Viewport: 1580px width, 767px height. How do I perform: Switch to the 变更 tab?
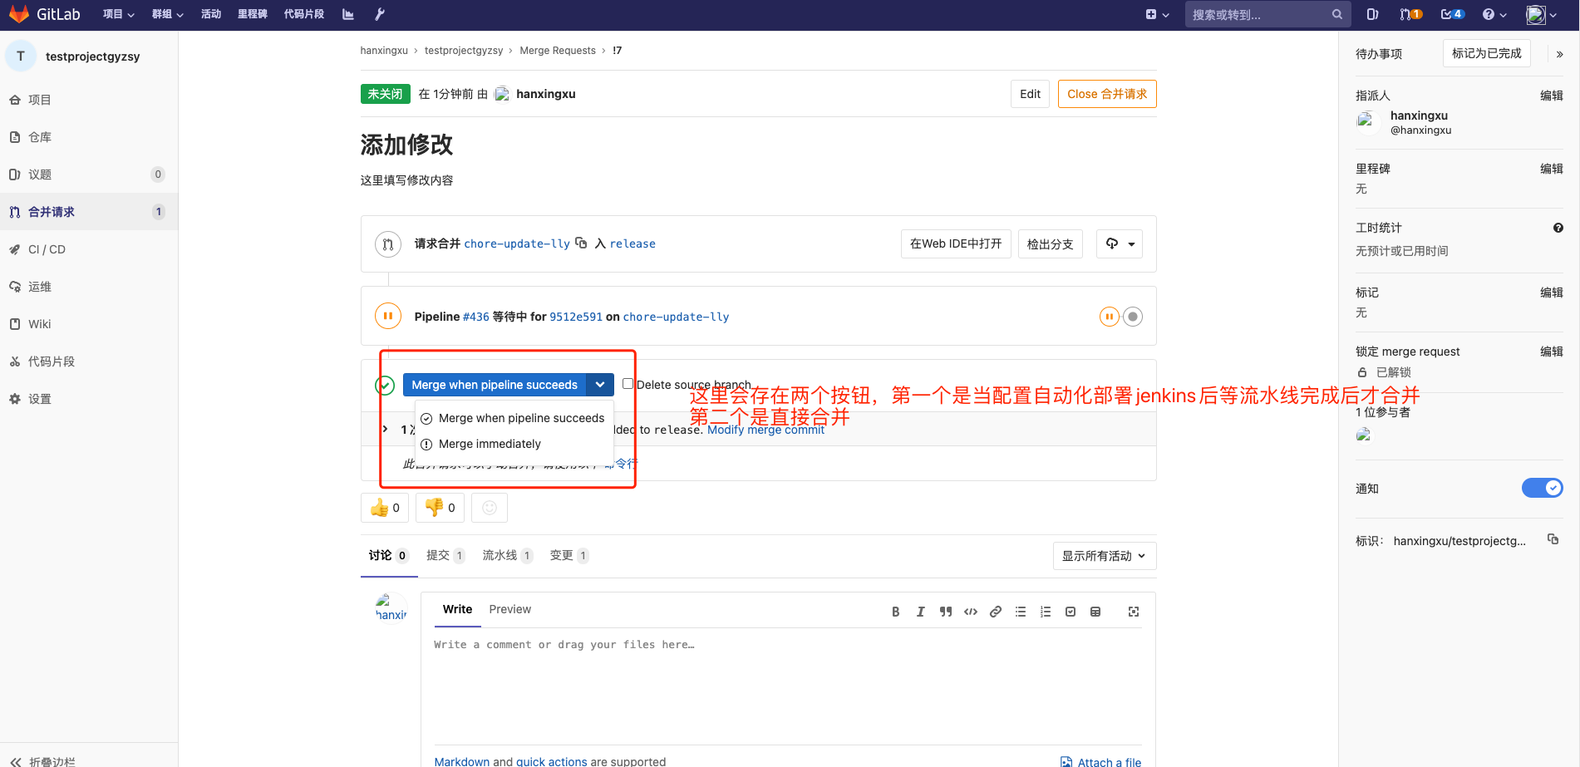[569, 555]
